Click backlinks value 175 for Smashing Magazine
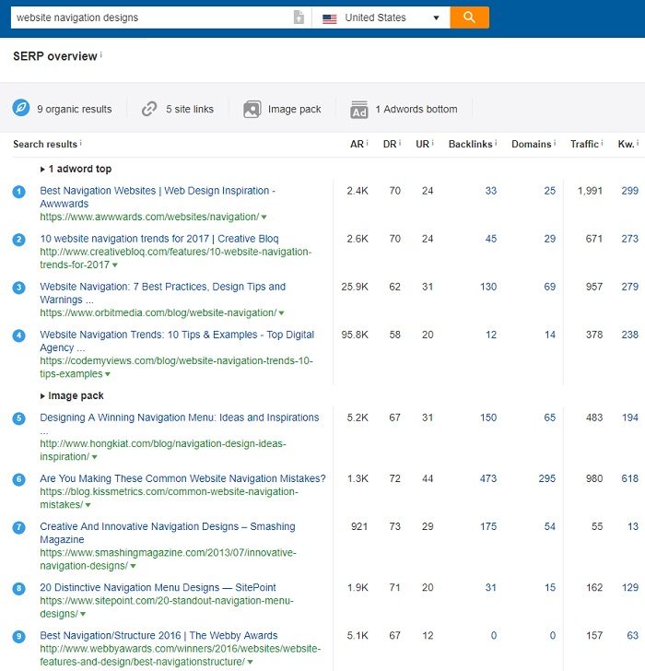This screenshot has height=671, width=645. (488, 526)
